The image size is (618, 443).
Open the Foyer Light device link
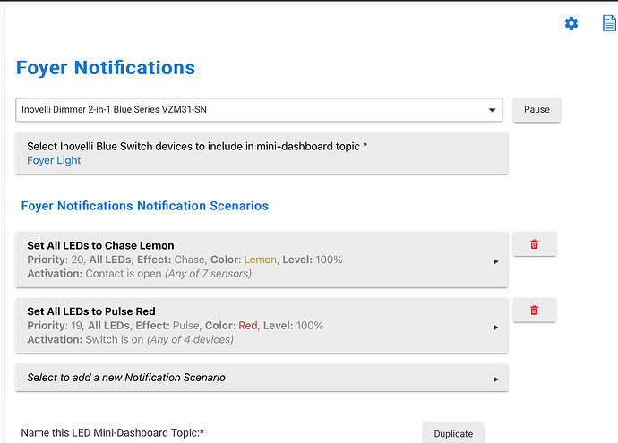[x=54, y=161]
